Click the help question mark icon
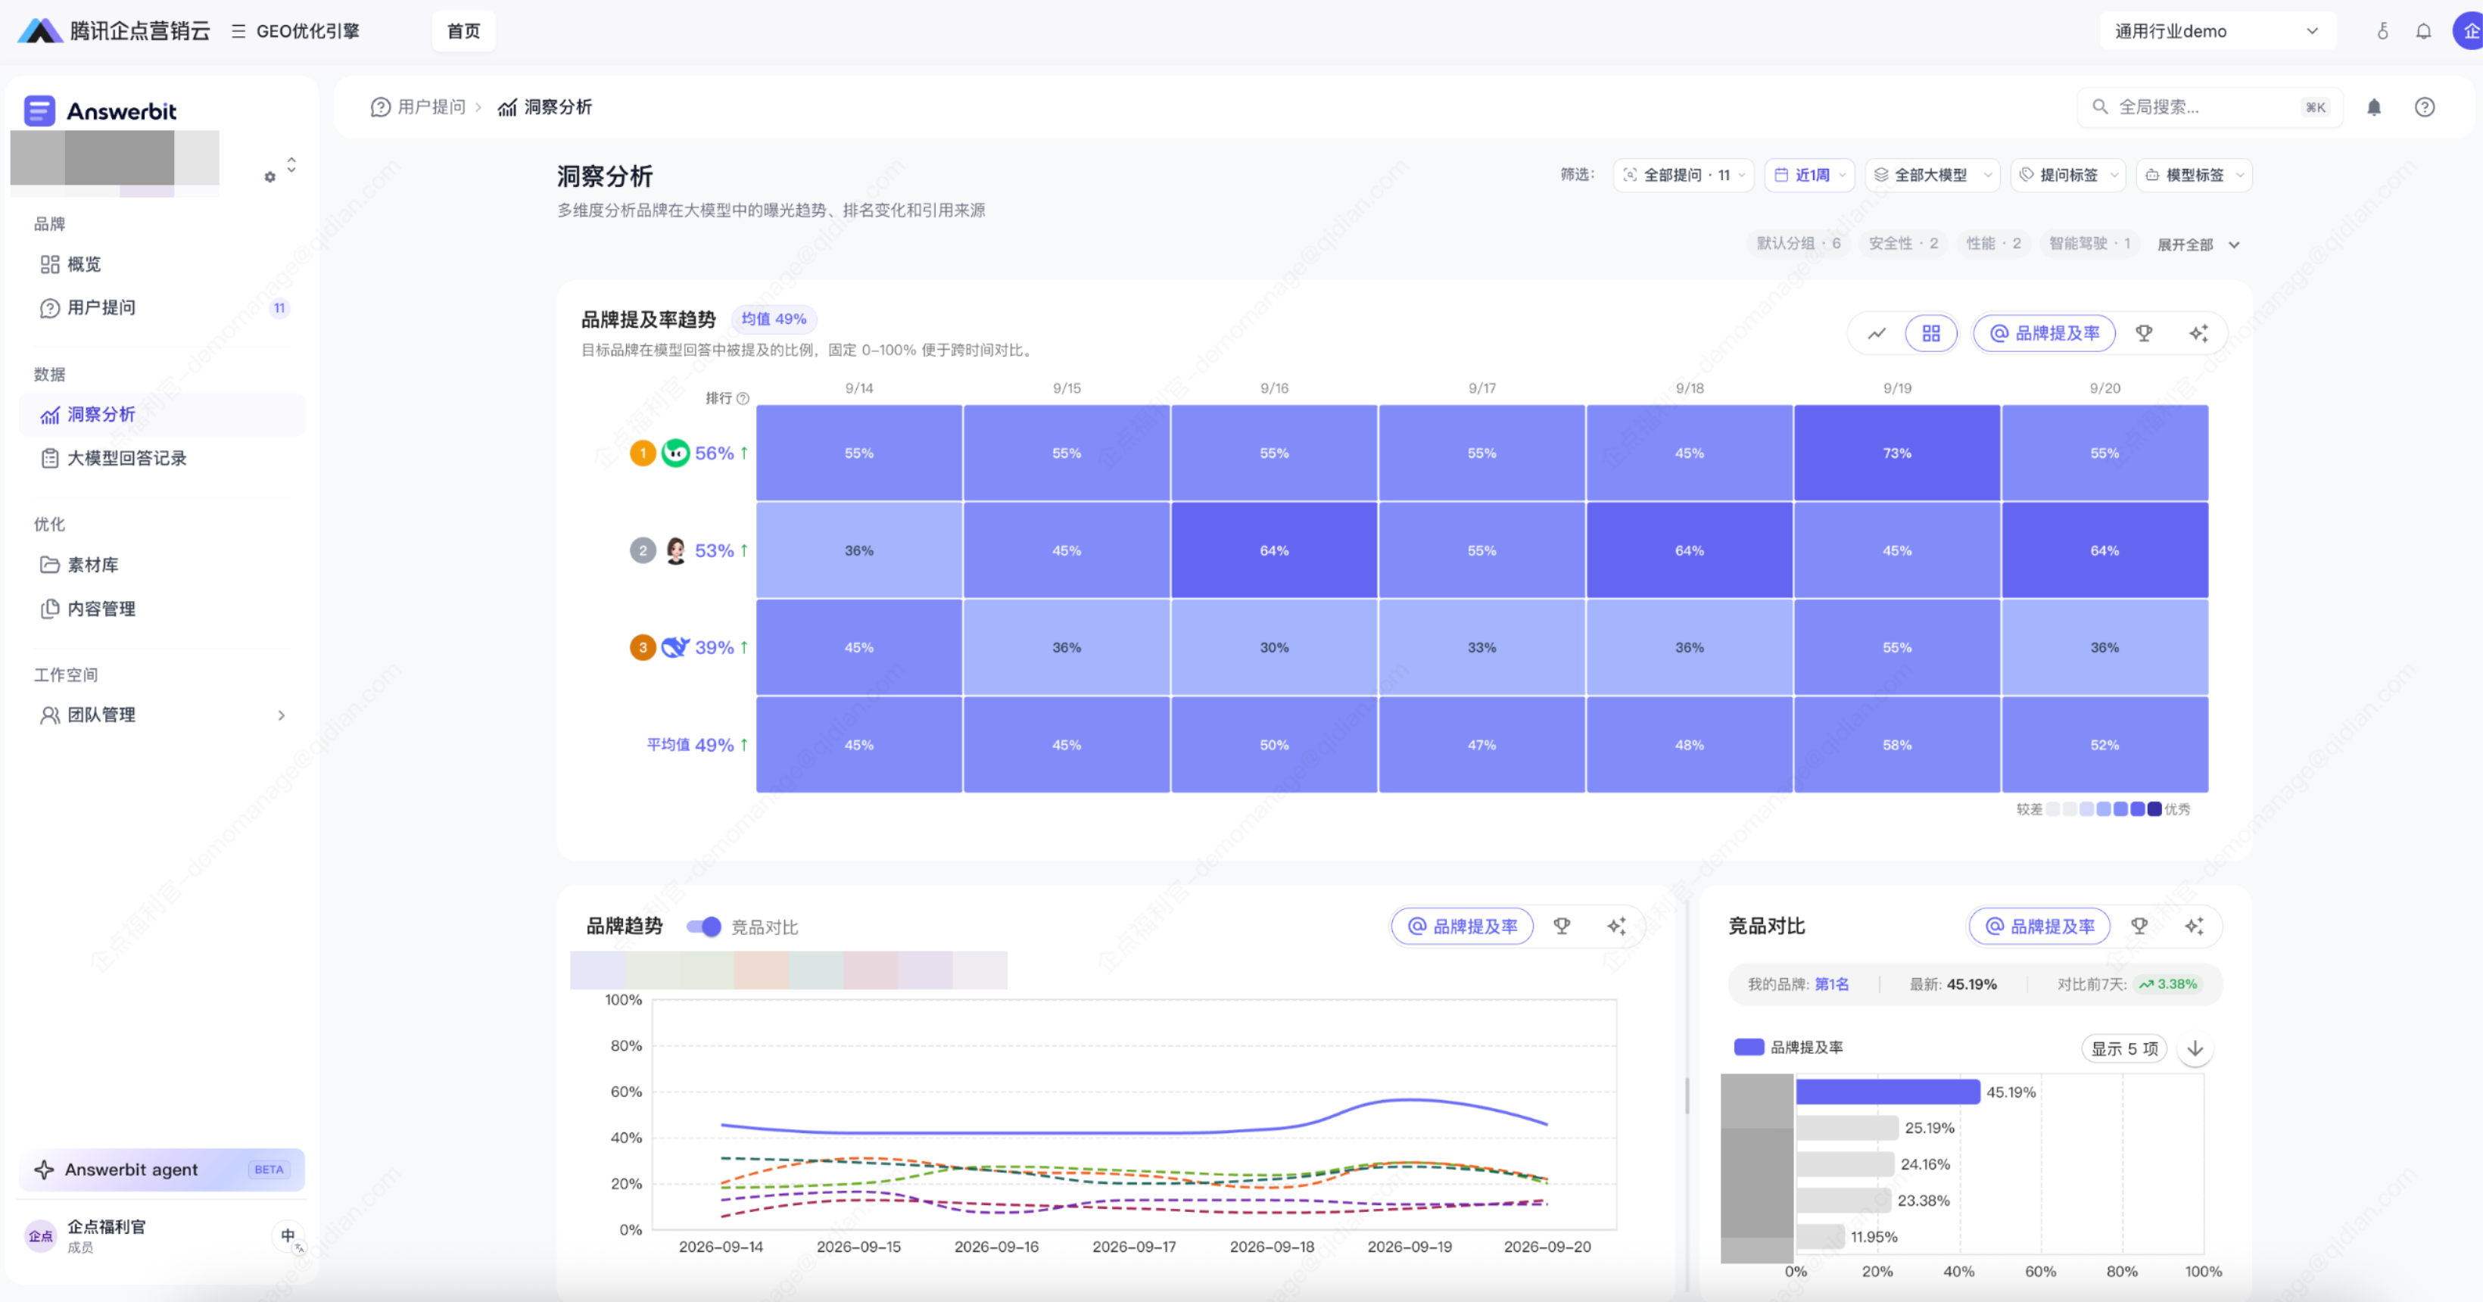This screenshot has width=2483, height=1302. tap(2424, 107)
